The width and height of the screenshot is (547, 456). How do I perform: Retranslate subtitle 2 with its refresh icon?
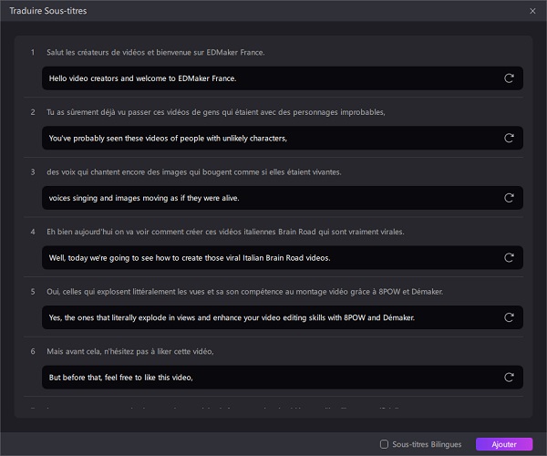(x=509, y=139)
